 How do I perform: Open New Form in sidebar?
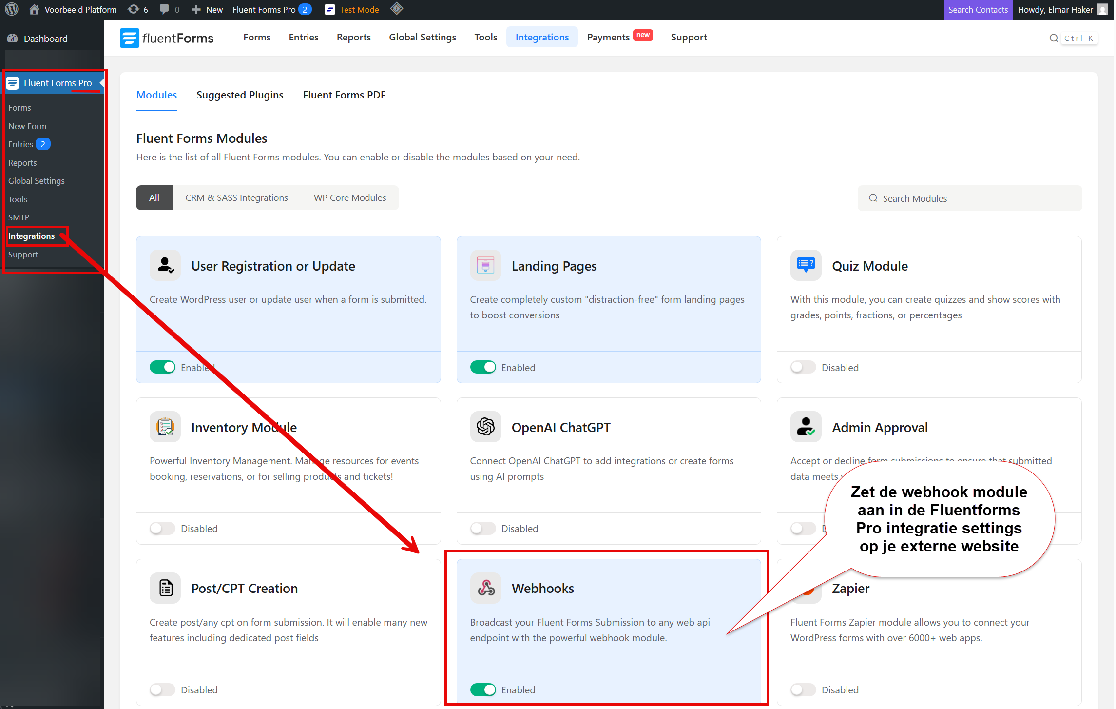pyautogui.click(x=27, y=126)
